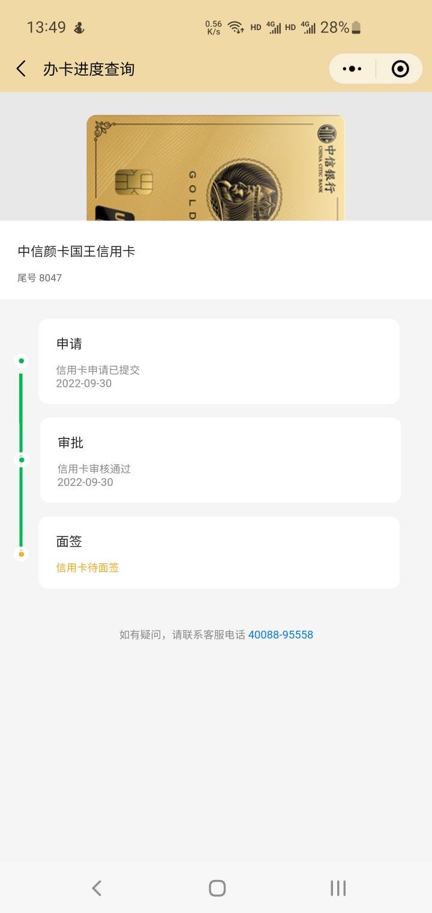This screenshot has width=432, height=913.
Task: Open the 审批 status card
Action: pyautogui.click(x=220, y=460)
